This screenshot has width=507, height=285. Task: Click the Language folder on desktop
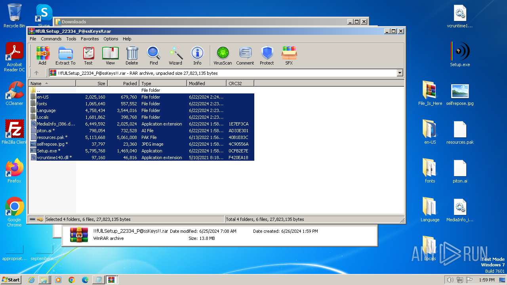[430, 210]
